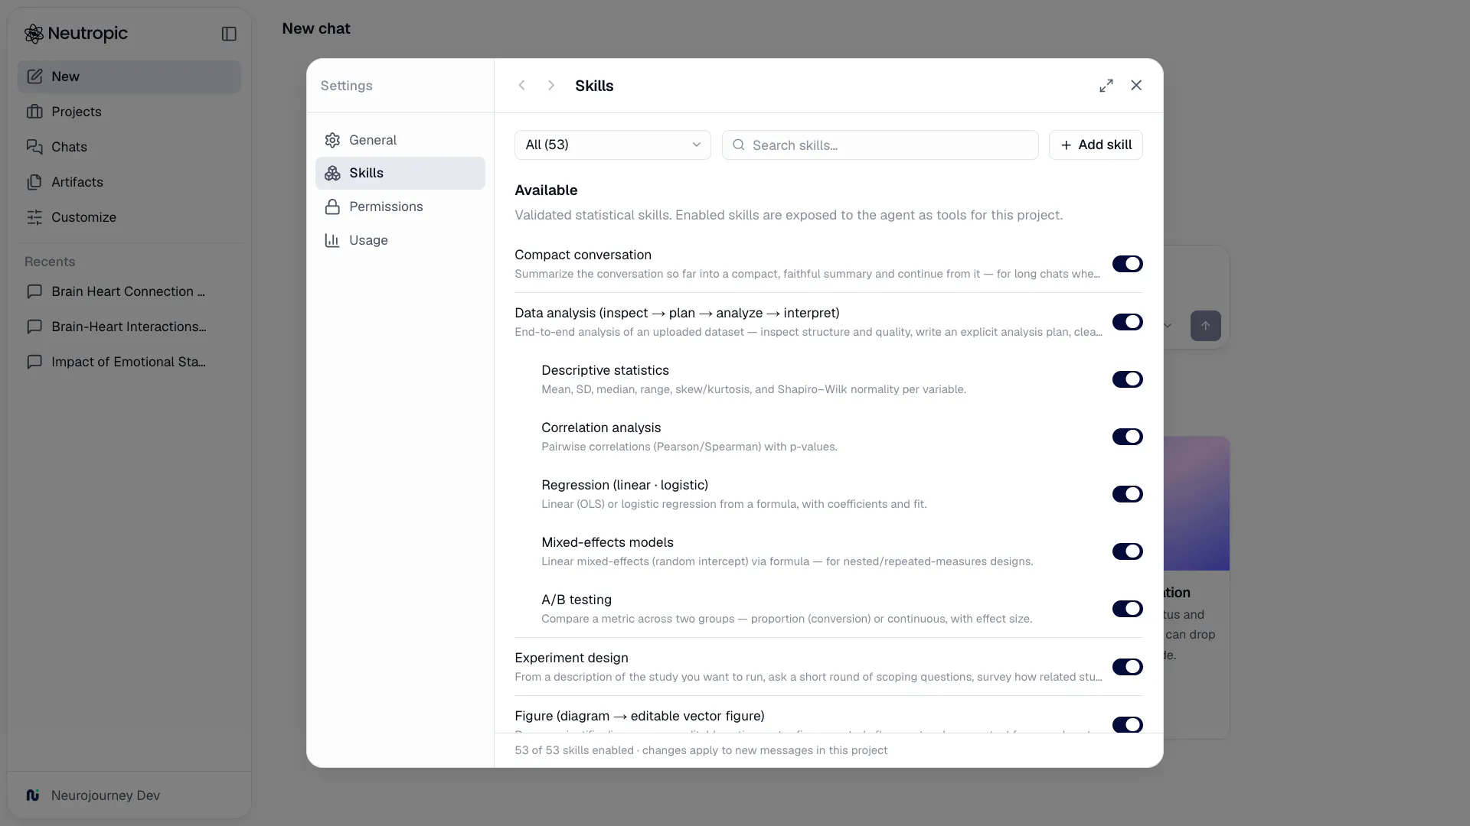The height and width of the screenshot is (826, 1470).
Task: Click the A/B testing skill name
Action: click(577, 600)
